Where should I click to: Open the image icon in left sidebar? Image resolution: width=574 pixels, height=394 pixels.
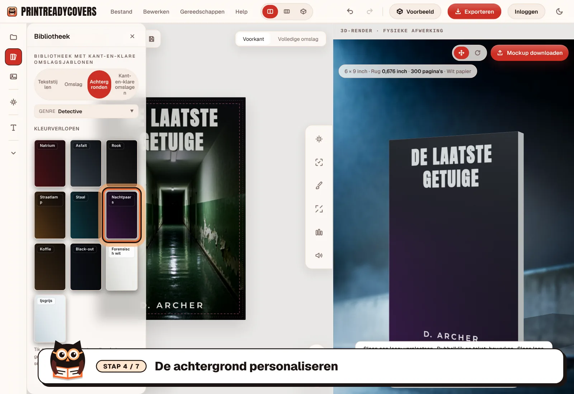(x=13, y=77)
